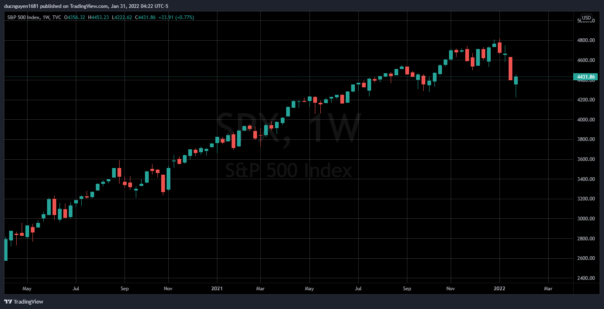Click the 4000.00 price axis label

[585, 120]
